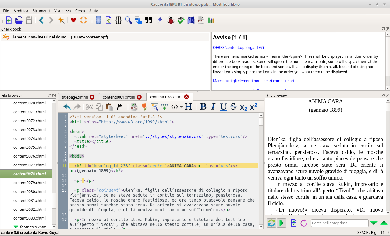Expand the heading H tag menu
Viewport: 390px width, 236px height.
point(189,107)
